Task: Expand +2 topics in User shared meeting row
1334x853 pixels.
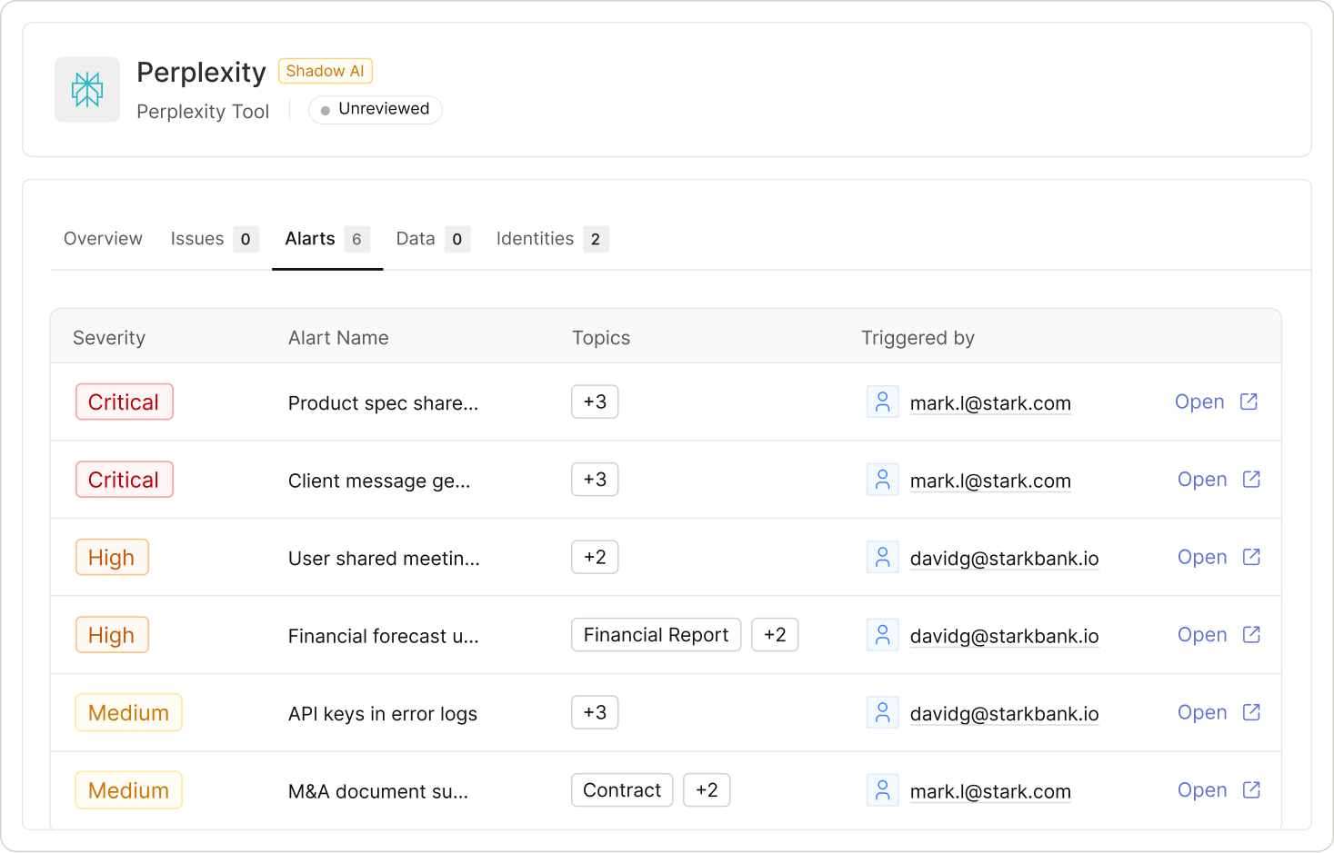Action: point(595,557)
